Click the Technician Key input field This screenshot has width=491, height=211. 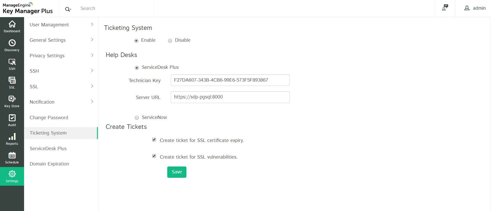[230, 80]
